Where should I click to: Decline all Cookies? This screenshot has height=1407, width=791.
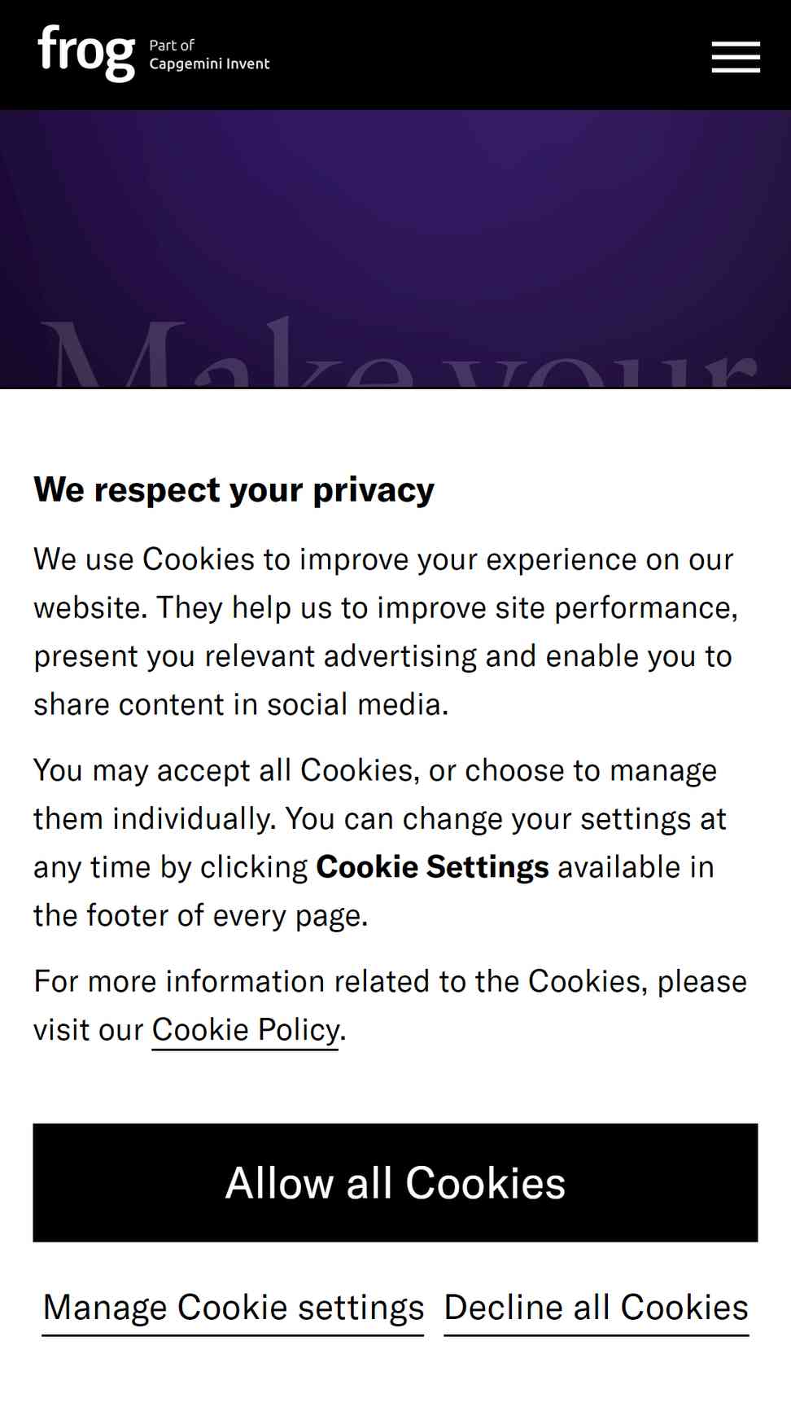coord(597,1308)
